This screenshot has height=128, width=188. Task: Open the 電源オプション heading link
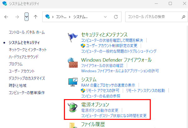point(95,104)
